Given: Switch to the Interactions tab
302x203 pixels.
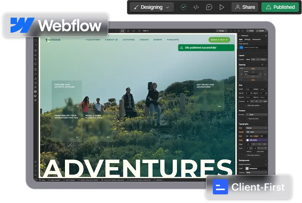Looking at the screenshot, I should (256, 40).
